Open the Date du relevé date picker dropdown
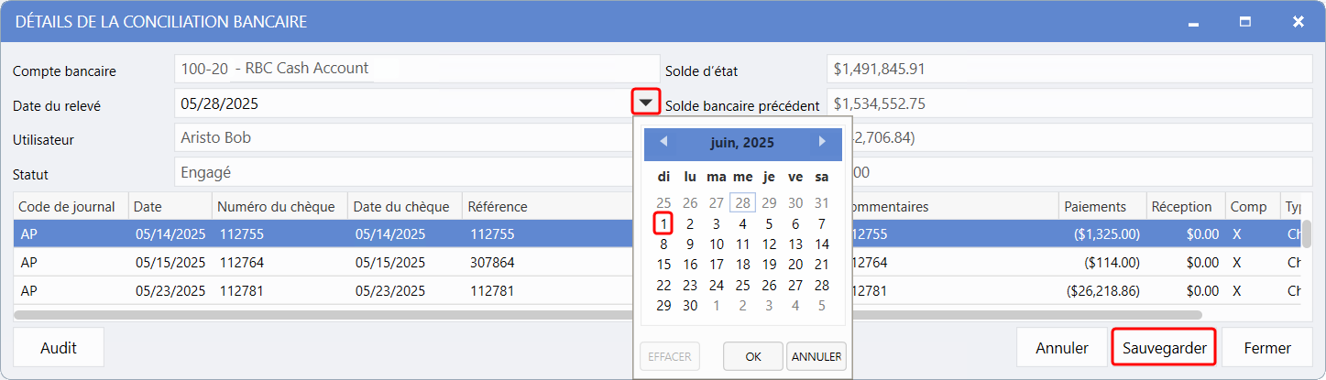The height and width of the screenshot is (380, 1326). point(647,103)
